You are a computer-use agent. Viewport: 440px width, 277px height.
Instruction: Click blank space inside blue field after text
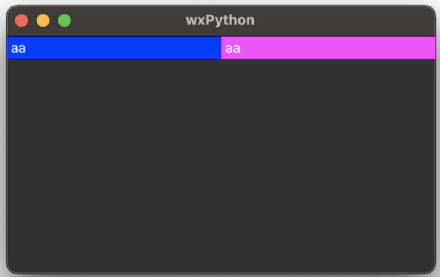coord(123,48)
